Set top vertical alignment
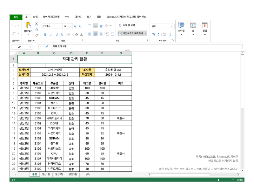Screen dimensions: 254x191 [x=90, y=25]
